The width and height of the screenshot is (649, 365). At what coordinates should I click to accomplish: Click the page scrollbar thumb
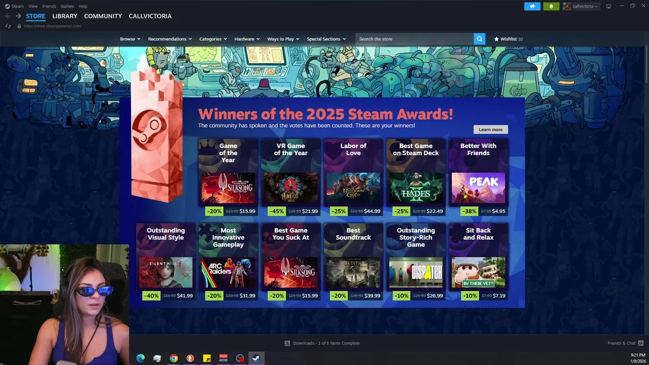click(x=646, y=63)
